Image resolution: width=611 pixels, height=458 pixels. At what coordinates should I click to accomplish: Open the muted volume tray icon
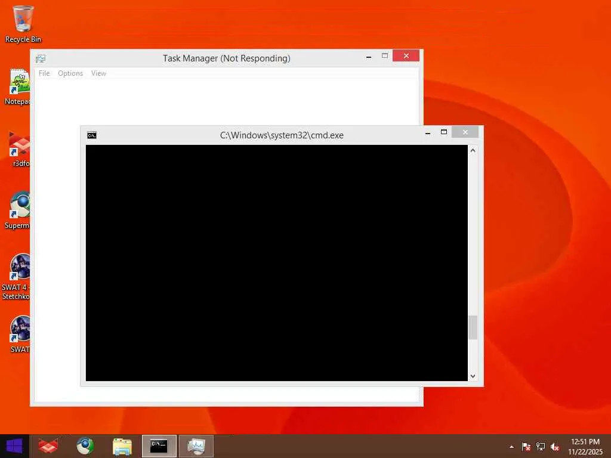[x=555, y=447]
